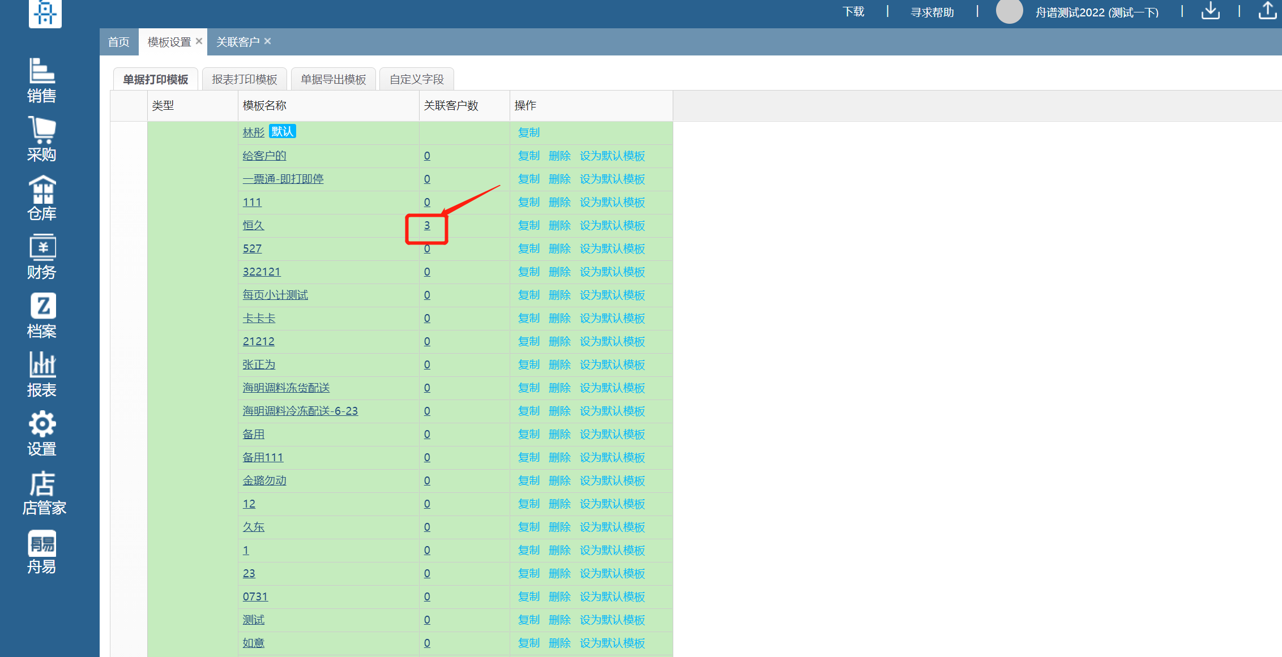Open the 设置 settings module

pos(42,433)
